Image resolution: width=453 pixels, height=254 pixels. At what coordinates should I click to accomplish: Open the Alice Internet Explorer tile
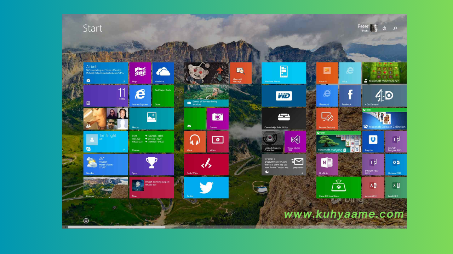click(x=350, y=73)
